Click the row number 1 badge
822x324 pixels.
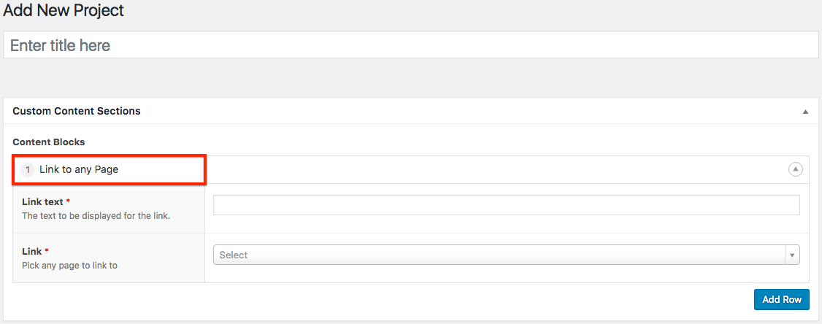click(28, 169)
